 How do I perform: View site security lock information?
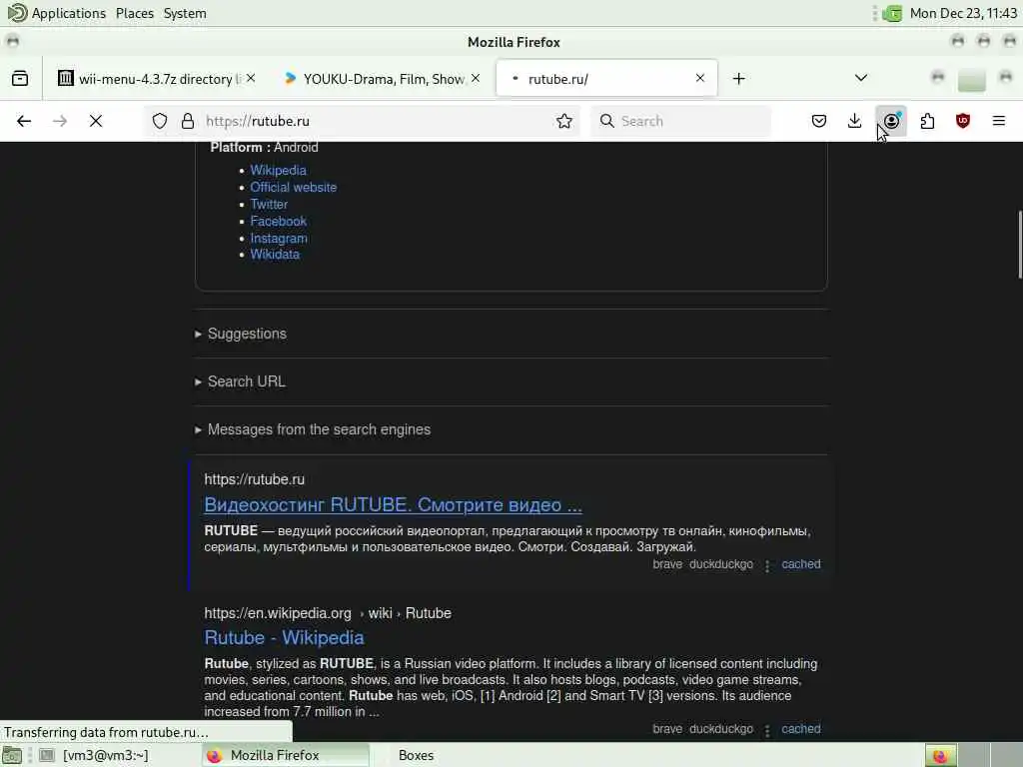(188, 121)
